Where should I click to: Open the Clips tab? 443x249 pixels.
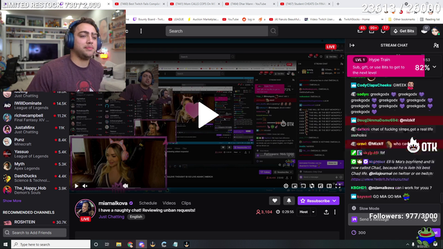186,203
